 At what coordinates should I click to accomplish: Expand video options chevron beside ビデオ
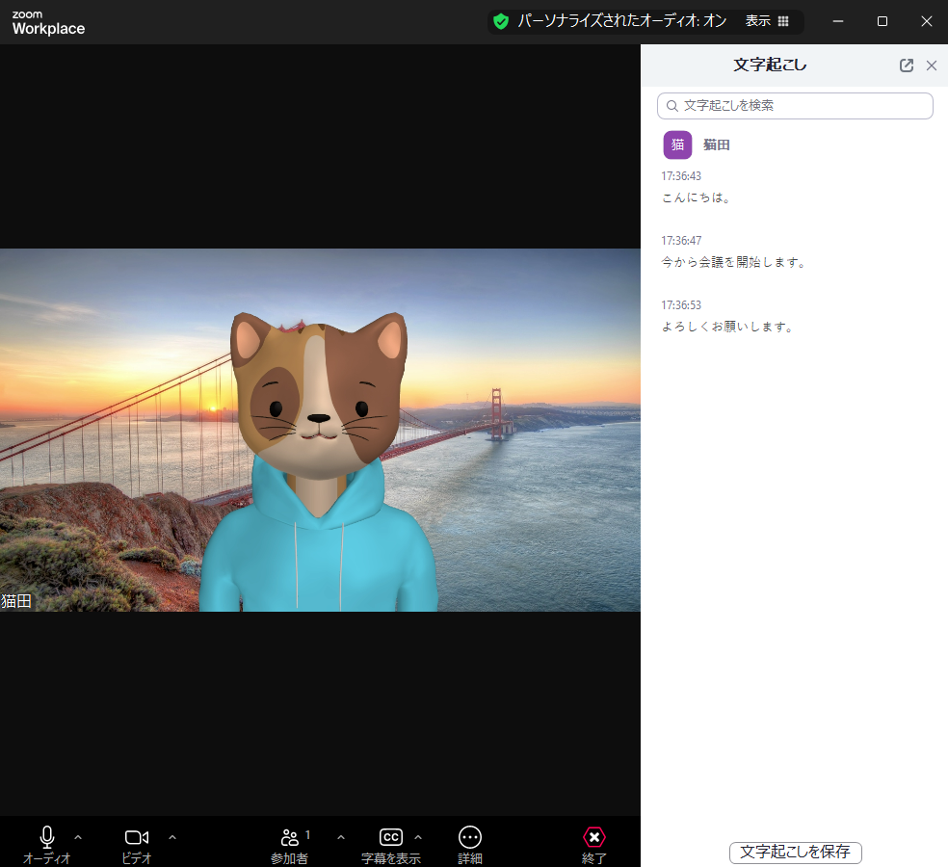(172, 837)
